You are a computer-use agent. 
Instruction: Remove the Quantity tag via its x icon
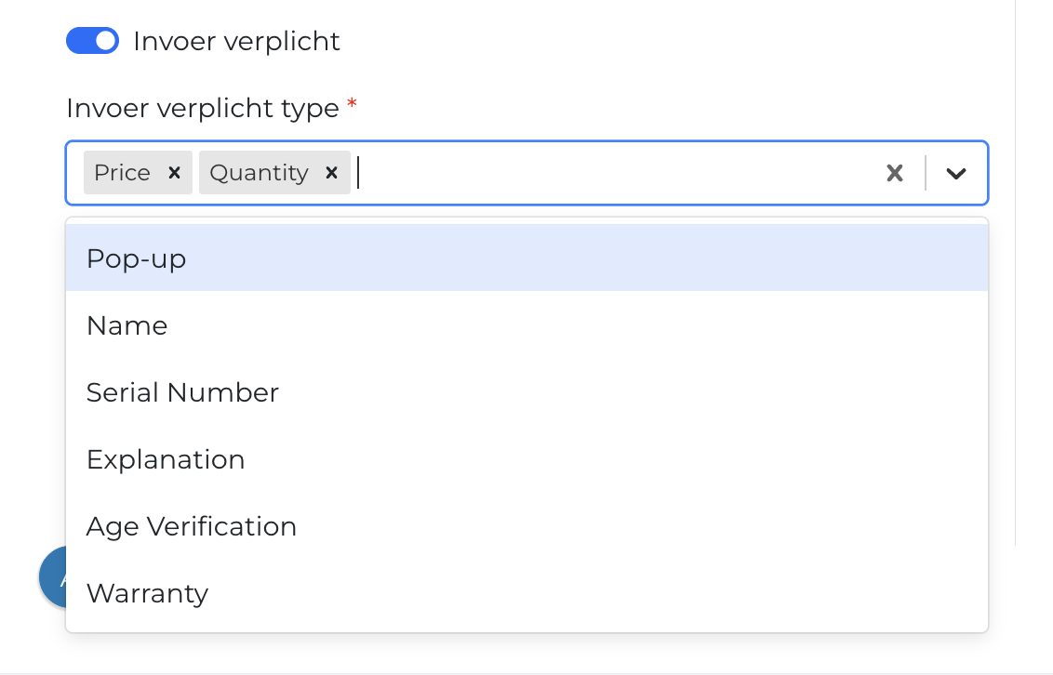(331, 172)
